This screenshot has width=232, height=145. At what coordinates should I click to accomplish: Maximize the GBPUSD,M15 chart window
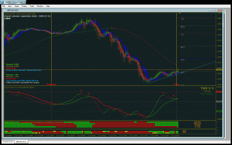pos(215,10)
